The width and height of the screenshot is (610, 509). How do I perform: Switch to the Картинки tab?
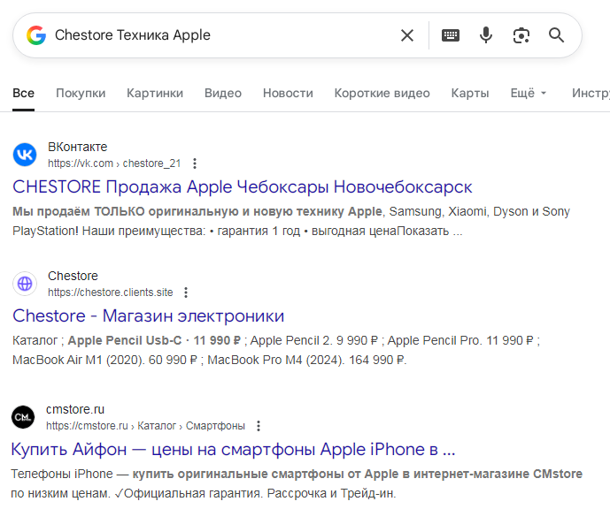(155, 93)
